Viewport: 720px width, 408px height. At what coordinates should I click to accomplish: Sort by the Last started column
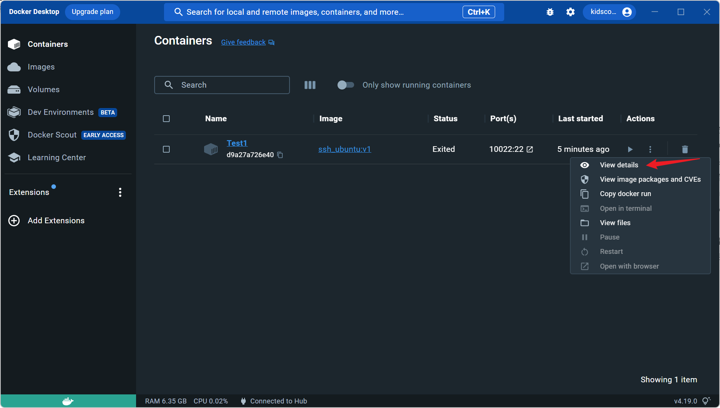[581, 119]
